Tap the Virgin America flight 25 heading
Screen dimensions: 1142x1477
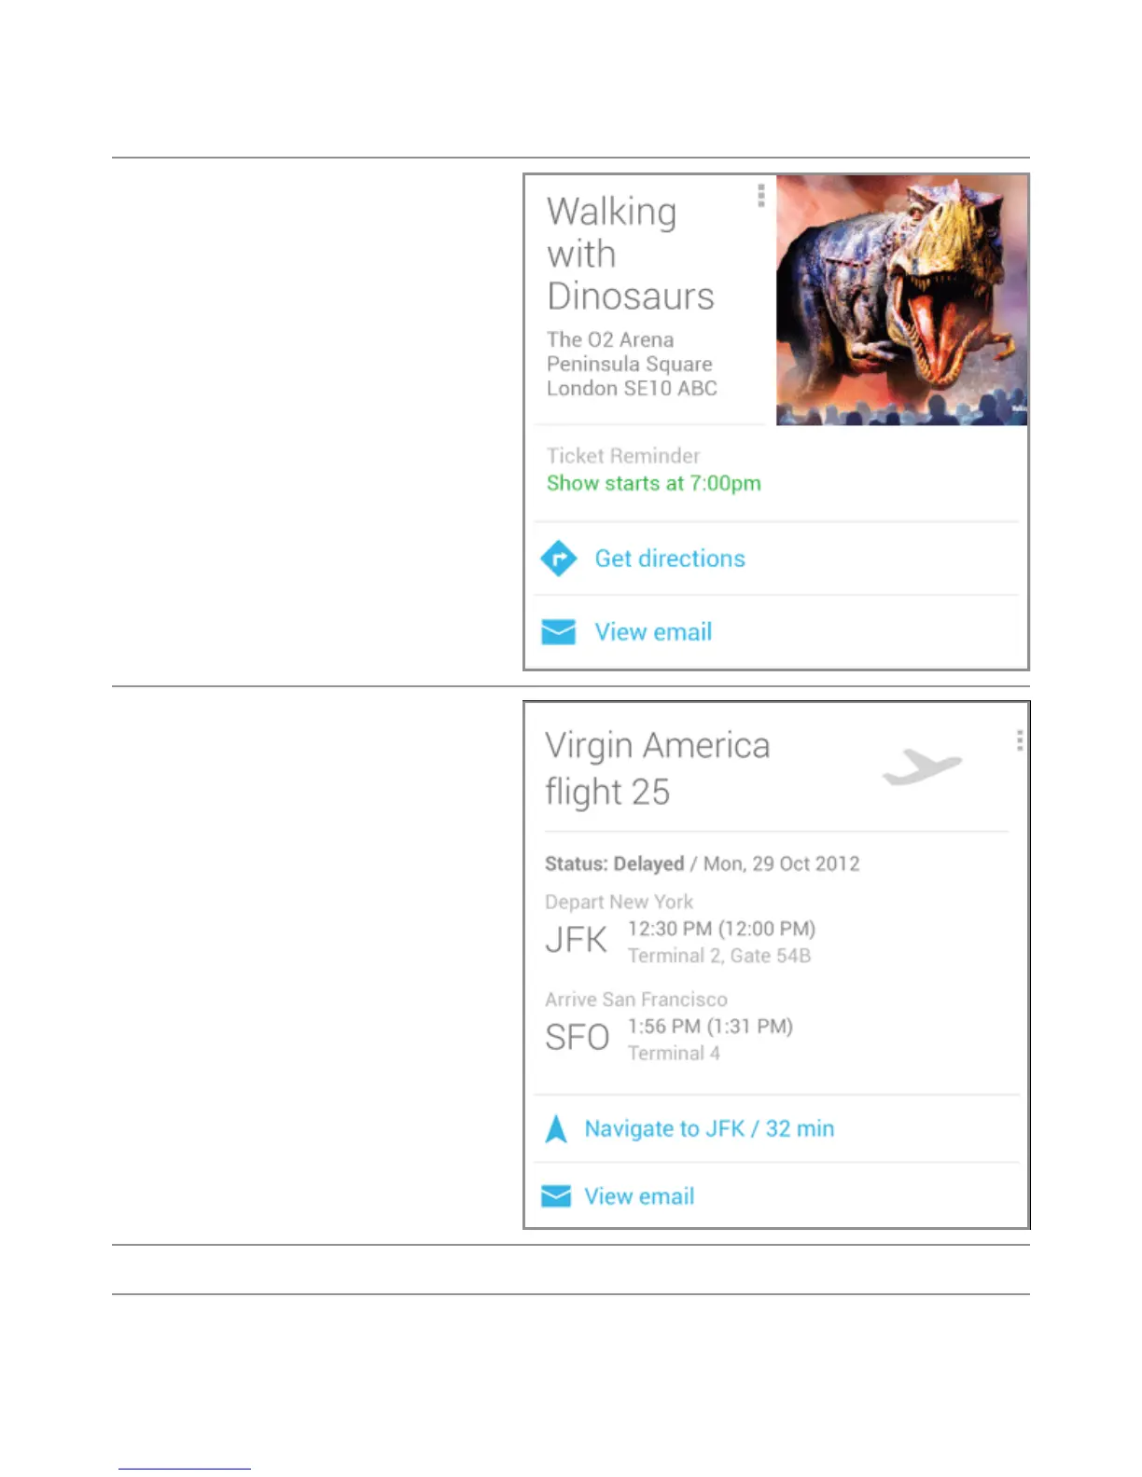point(658,768)
